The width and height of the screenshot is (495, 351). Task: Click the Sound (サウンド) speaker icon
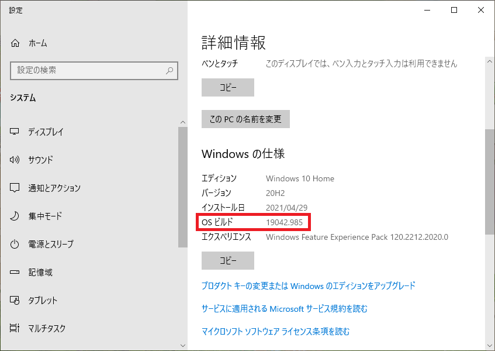click(x=15, y=160)
